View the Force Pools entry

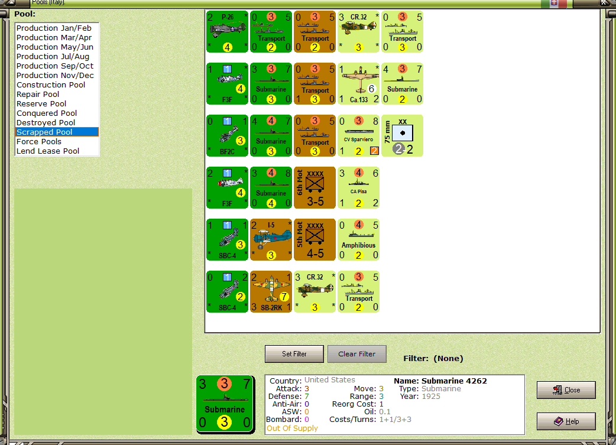click(57, 141)
